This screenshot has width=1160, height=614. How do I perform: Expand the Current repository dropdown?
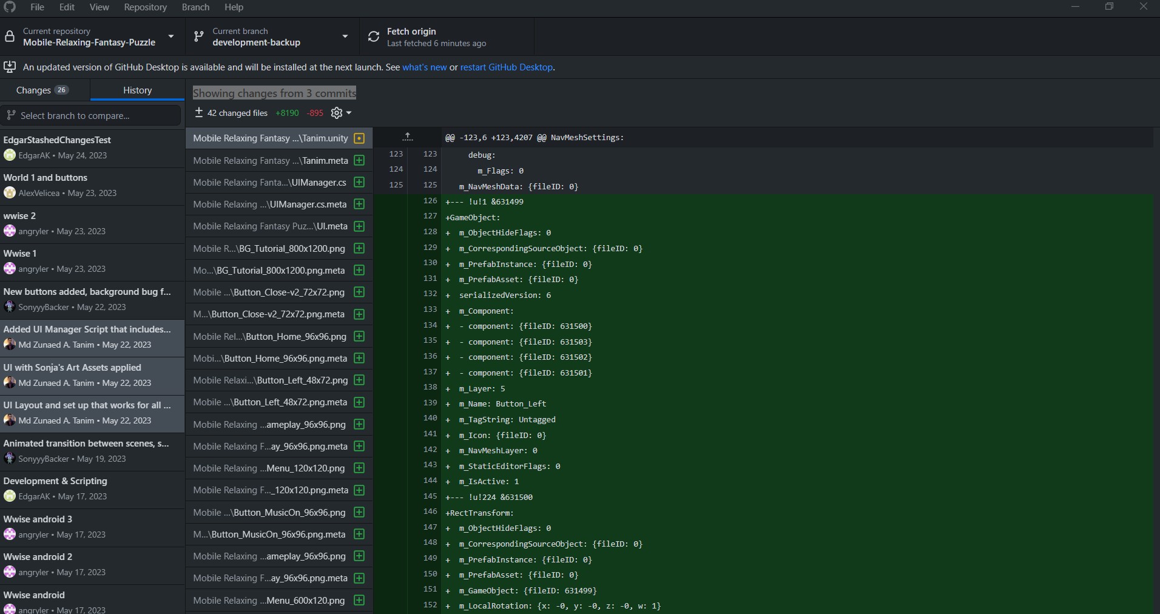pyautogui.click(x=92, y=36)
